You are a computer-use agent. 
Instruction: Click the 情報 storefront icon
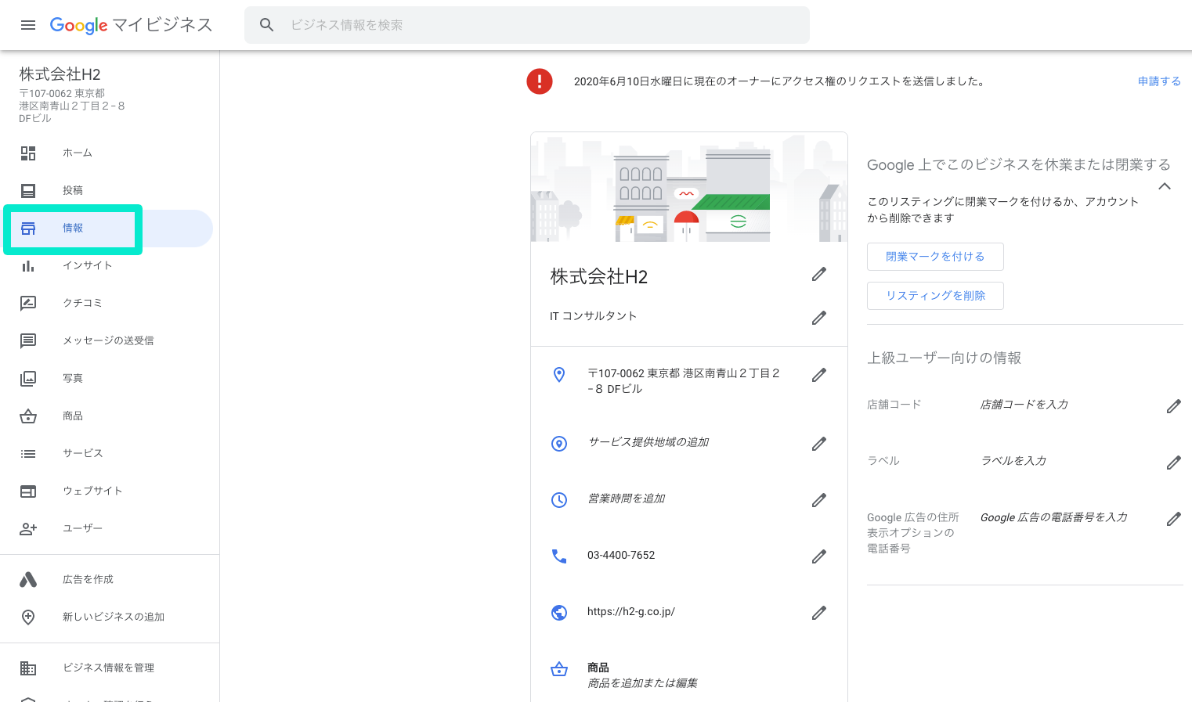[28, 229]
